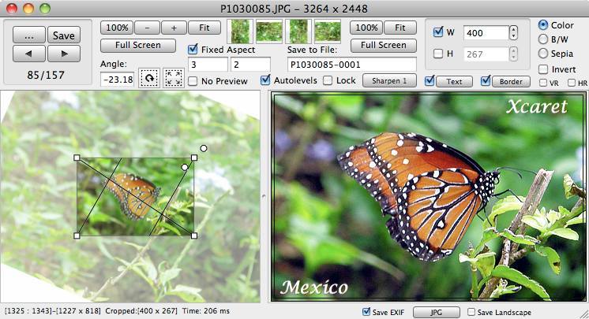Toggle the W width checkbox
Viewport: 589px width, 319px height.
point(438,32)
